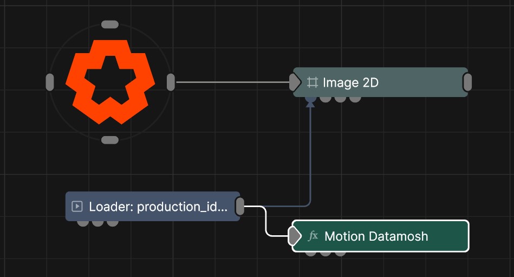Click the first bottom port under Loader node
Screen dimensions: 514x277
[x=82, y=222]
